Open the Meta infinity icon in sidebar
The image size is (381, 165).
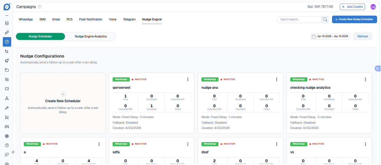click(7, 126)
